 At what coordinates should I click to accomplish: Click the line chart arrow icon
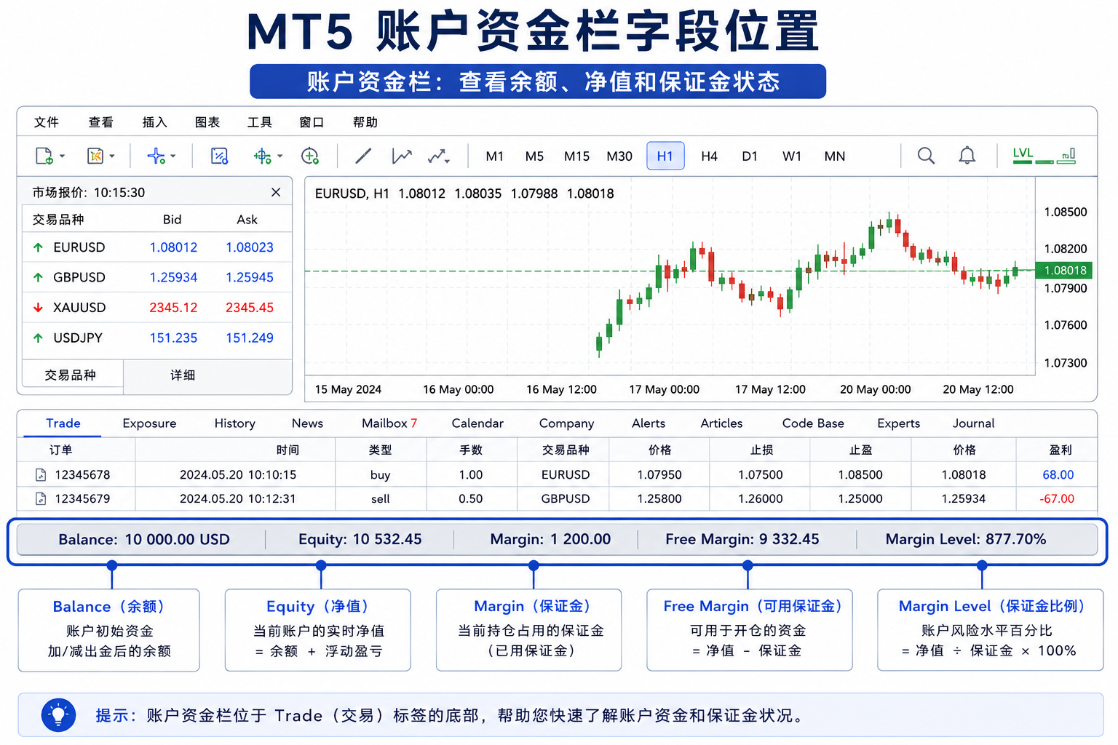point(402,156)
